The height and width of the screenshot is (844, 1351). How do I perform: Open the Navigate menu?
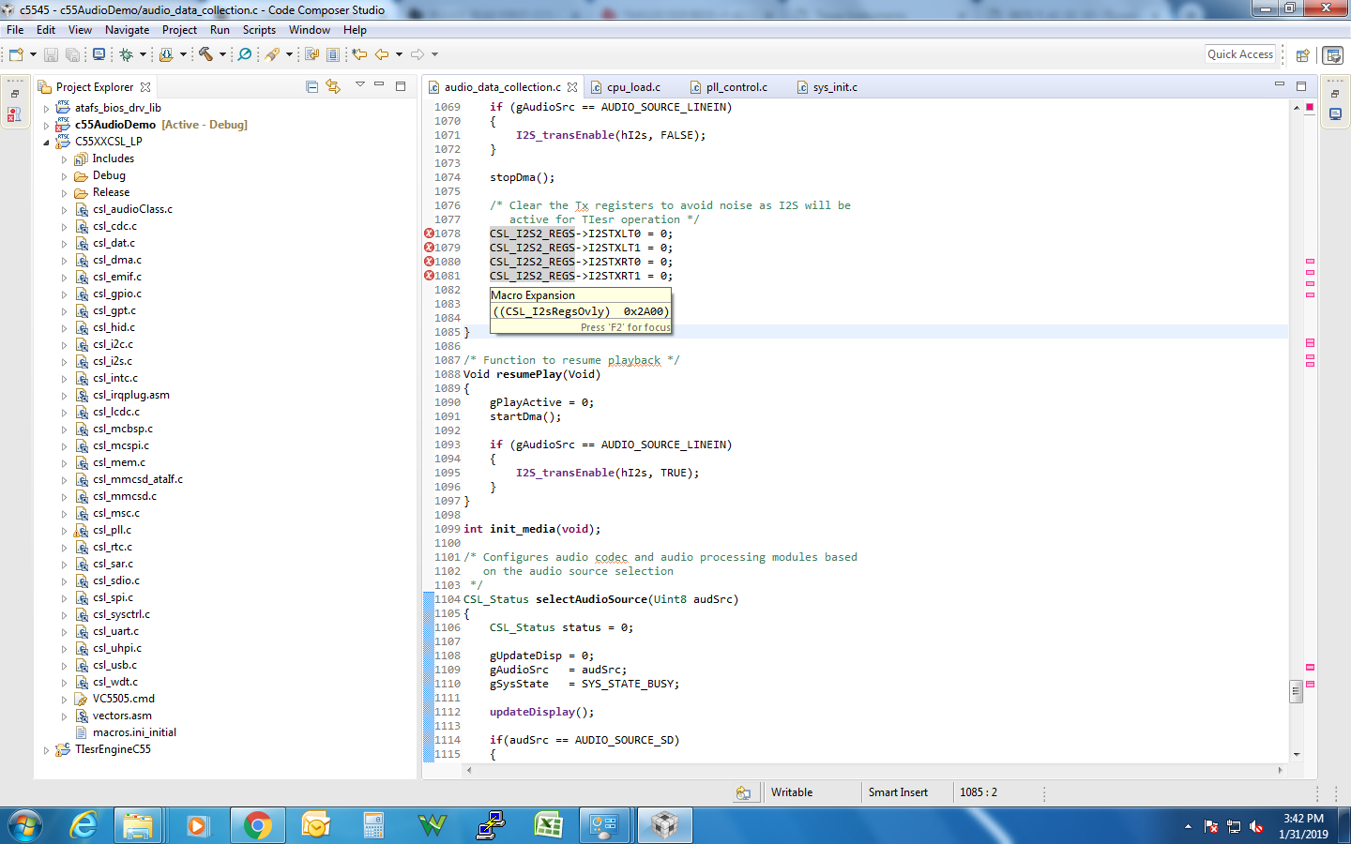127,30
